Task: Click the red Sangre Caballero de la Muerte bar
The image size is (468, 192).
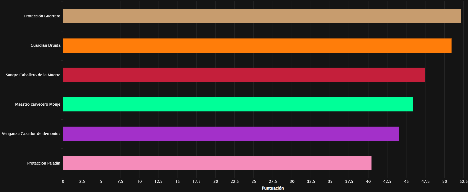Action: pyautogui.click(x=244, y=75)
